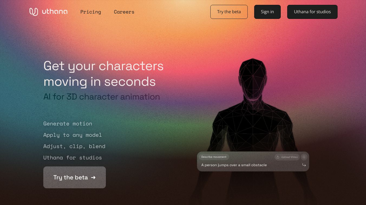Open the Careers page
This screenshot has width=366, height=205.
click(124, 12)
